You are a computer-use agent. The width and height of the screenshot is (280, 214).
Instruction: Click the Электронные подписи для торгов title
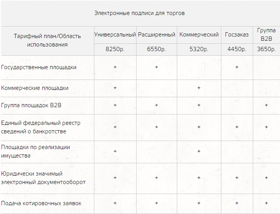point(140,13)
